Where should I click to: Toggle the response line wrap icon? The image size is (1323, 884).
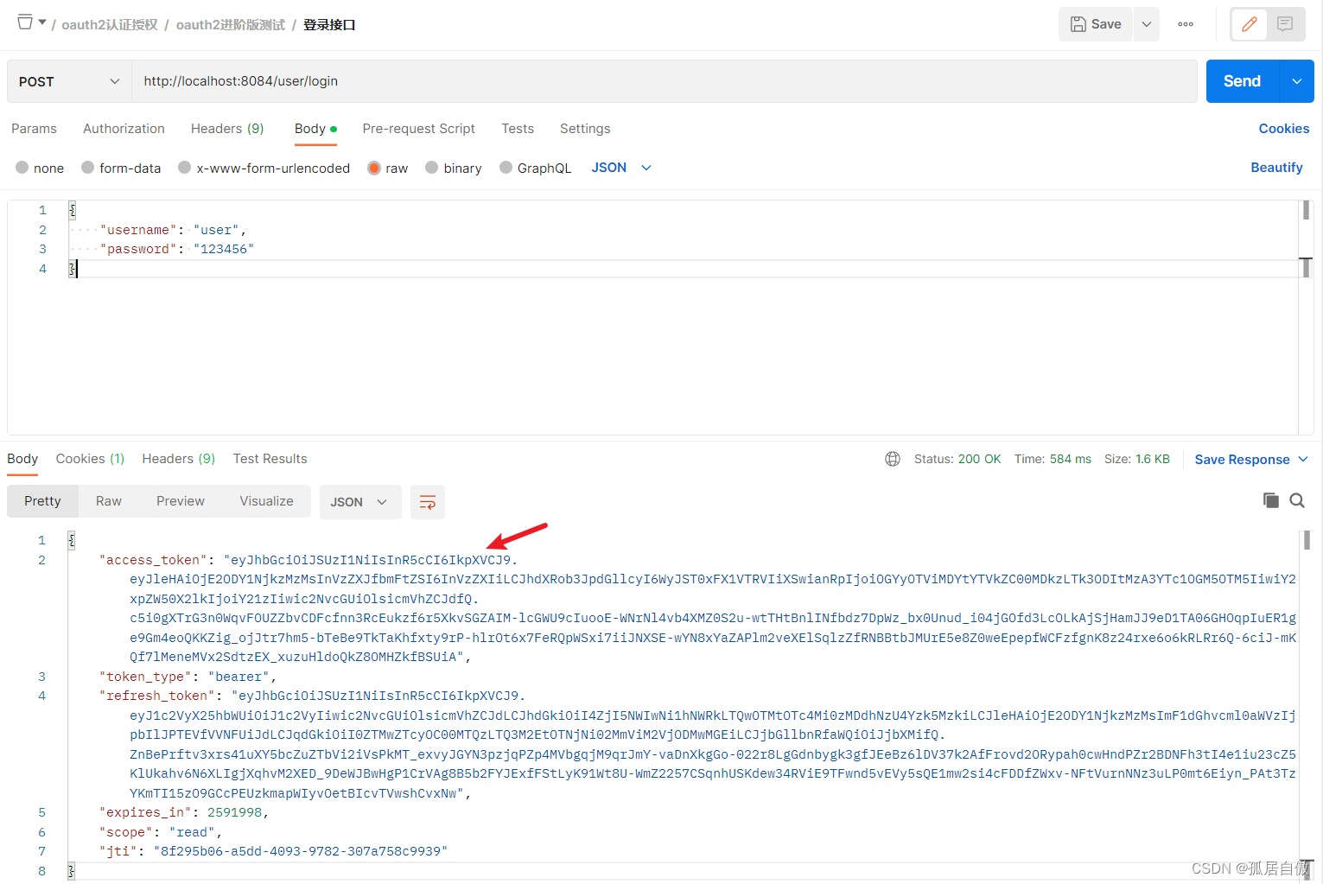pos(428,502)
